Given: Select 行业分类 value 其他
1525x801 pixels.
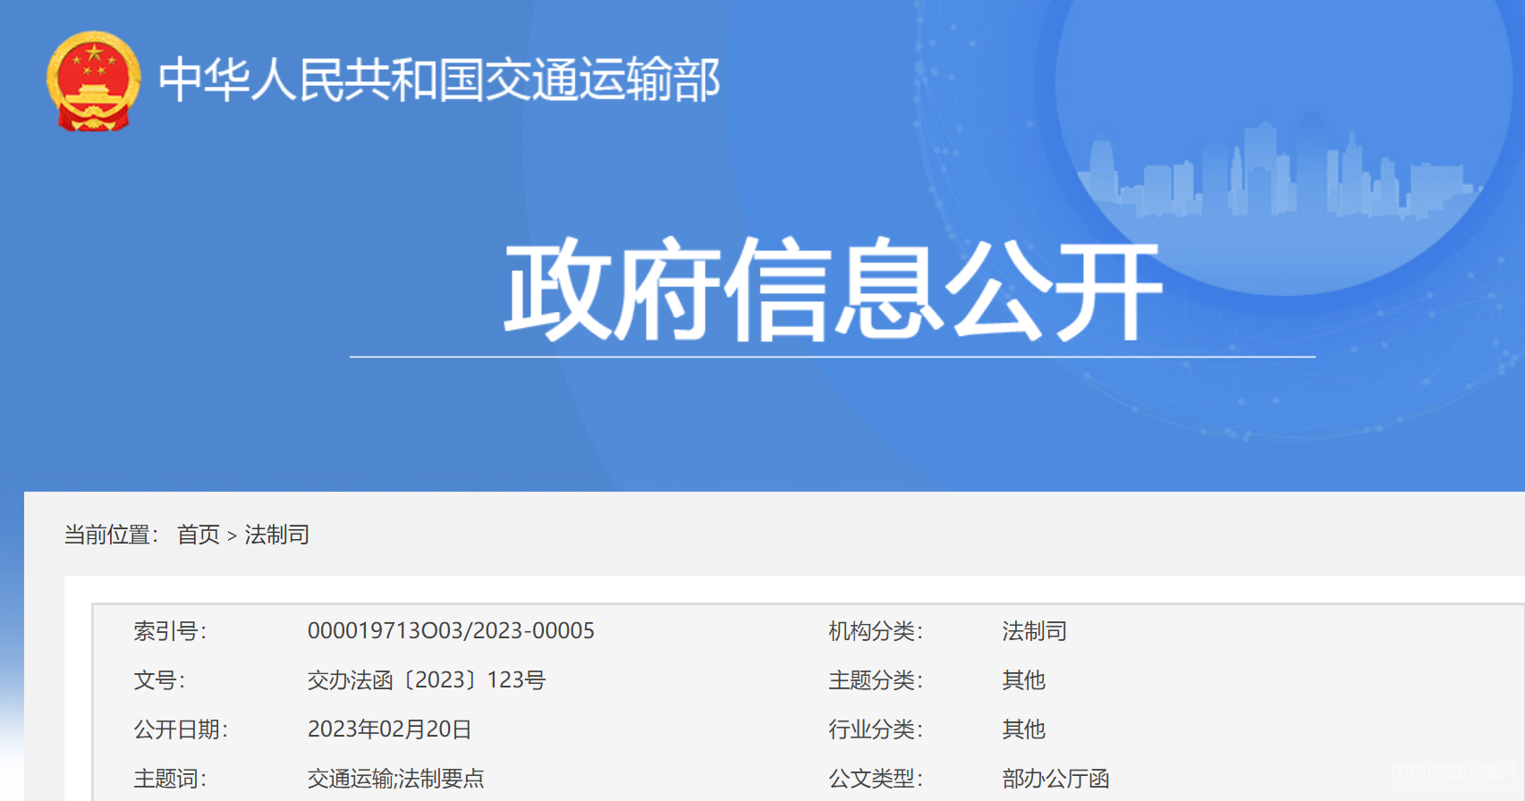Looking at the screenshot, I should pyautogui.click(x=1023, y=729).
